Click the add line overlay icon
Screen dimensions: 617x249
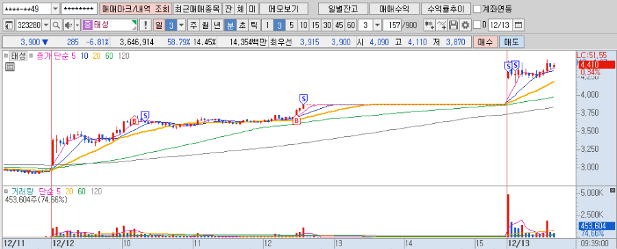tap(442, 25)
